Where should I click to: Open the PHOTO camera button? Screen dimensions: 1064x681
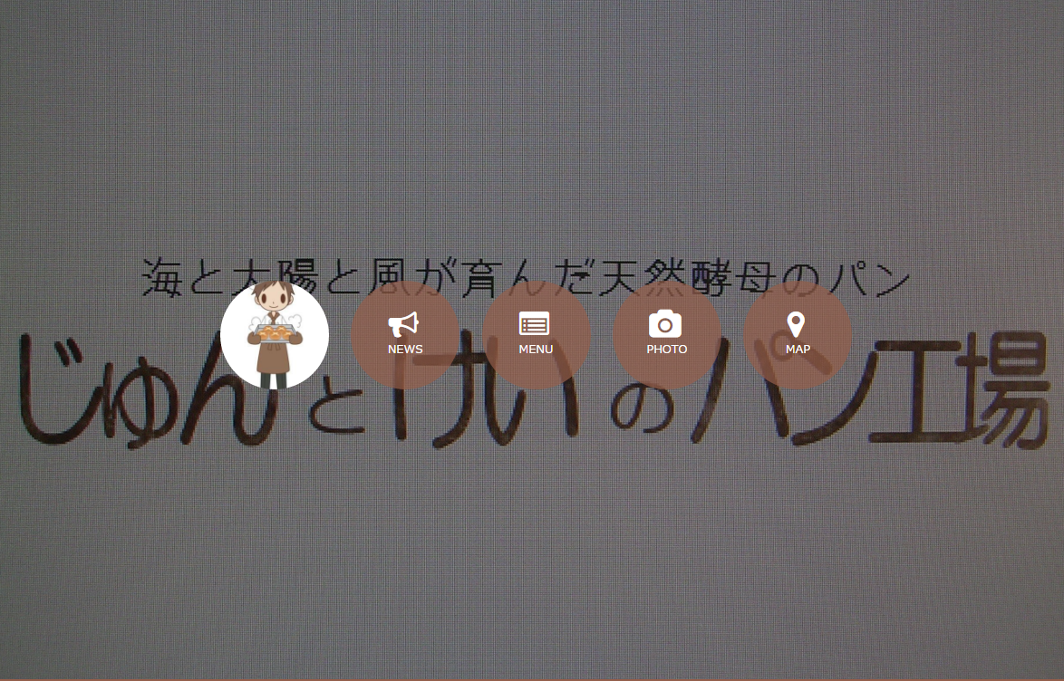pos(667,334)
